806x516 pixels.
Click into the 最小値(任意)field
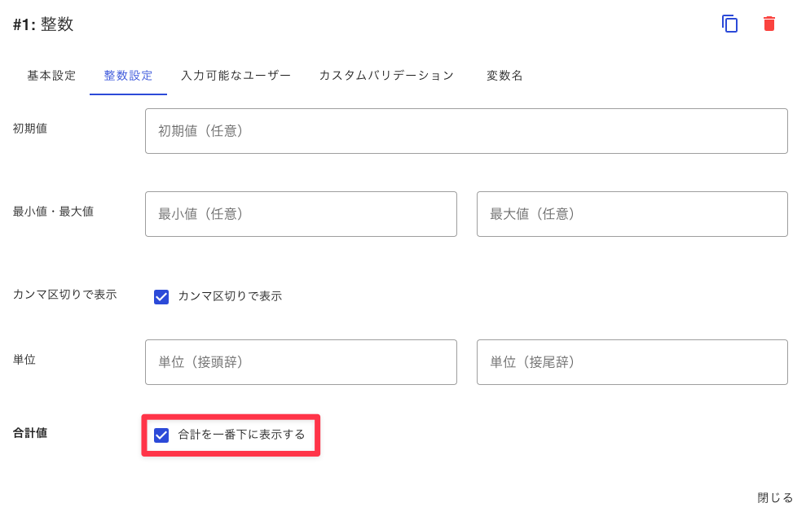pyautogui.click(x=301, y=214)
